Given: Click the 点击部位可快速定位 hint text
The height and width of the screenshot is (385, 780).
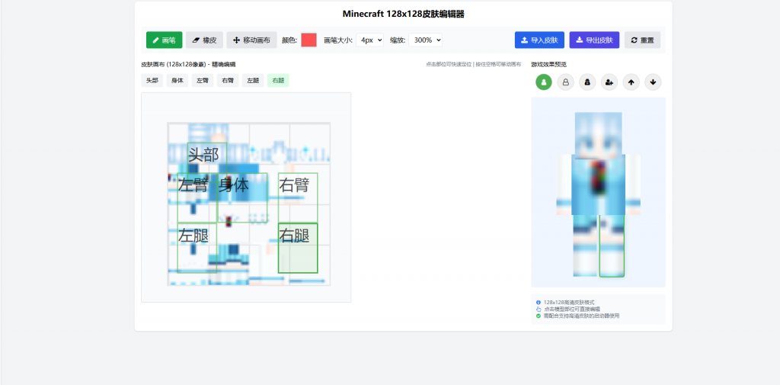Looking at the screenshot, I should (449, 64).
